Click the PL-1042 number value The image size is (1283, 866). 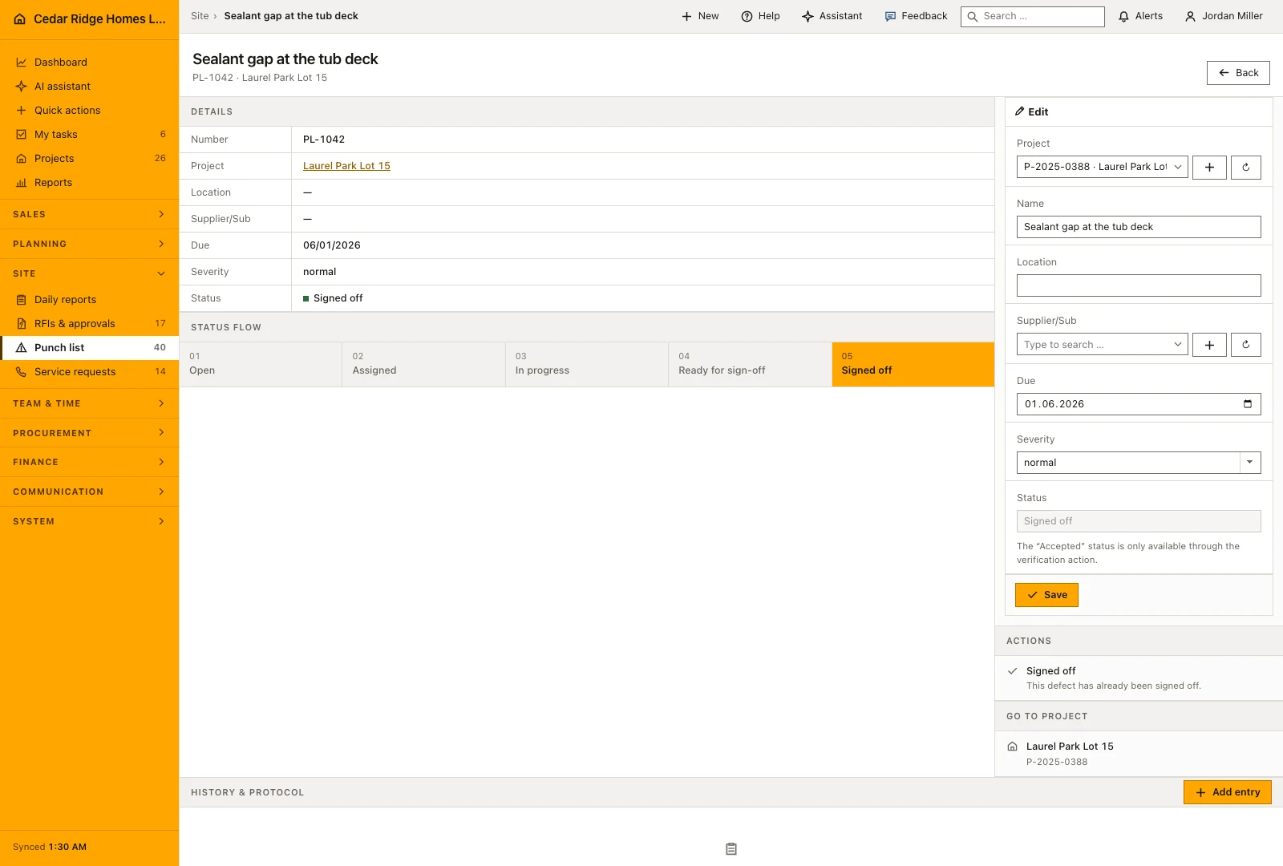click(x=324, y=140)
